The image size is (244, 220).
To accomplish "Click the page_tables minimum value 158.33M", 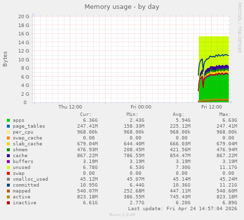I will click(134, 126).
